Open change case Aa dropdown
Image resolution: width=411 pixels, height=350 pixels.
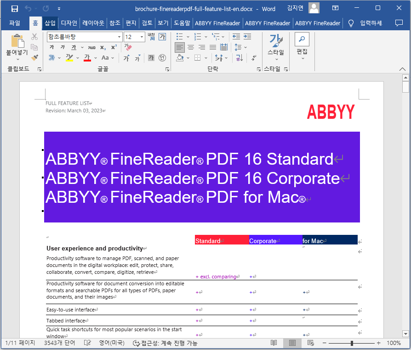click(108, 58)
